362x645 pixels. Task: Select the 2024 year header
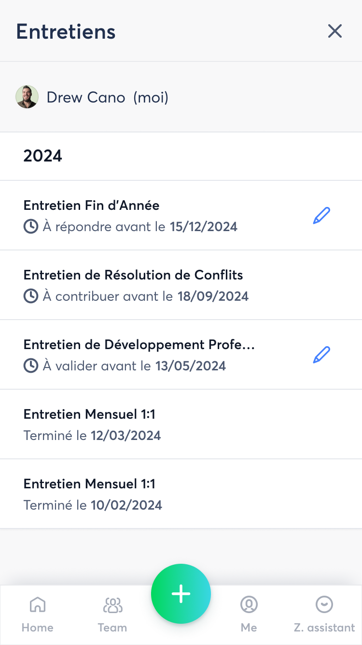[x=43, y=156]
